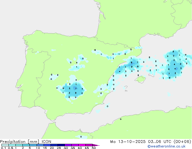This screenshot has height=149, width=192.
Task: Click the 45–50 mm legend color swatch
Action: [x=89, y=145]
